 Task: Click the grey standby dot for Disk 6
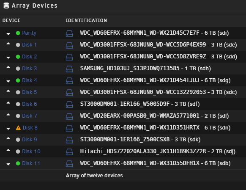(x=18, y=104)
